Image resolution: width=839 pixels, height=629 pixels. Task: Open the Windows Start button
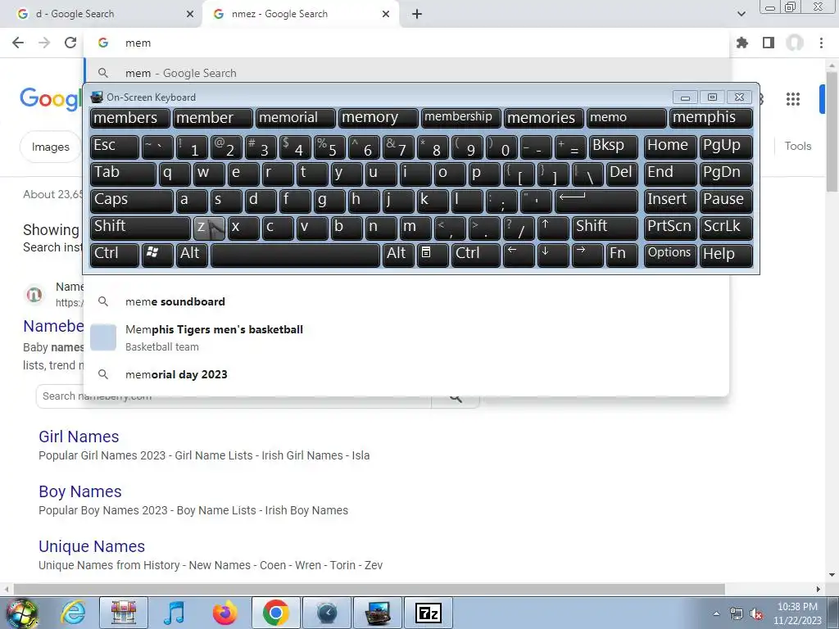click(x=20, y=613)
